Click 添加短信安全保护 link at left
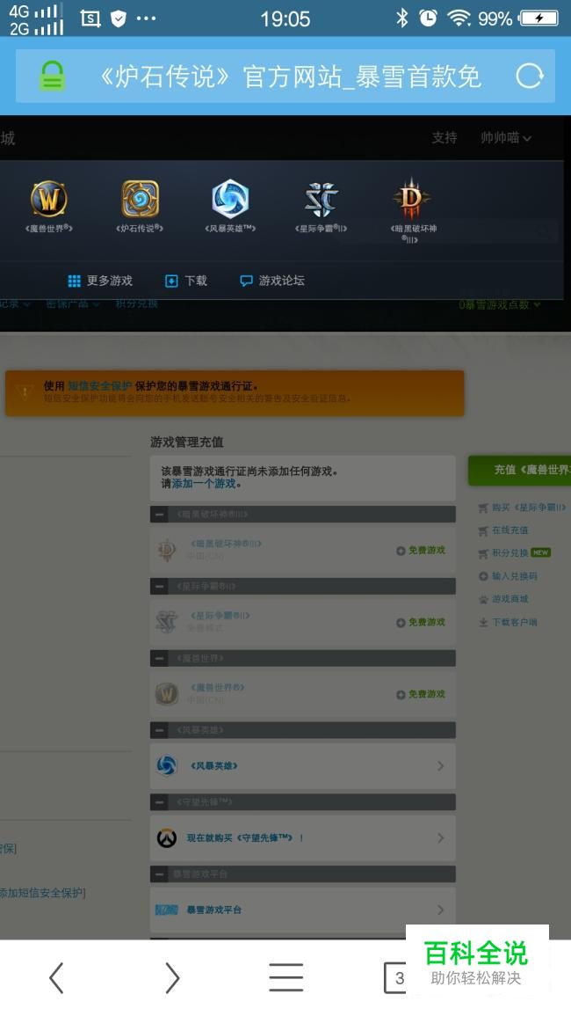 tap(43, 893)
